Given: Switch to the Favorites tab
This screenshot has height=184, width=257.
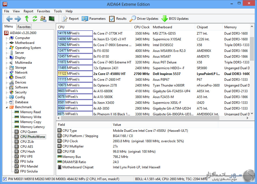Looking at the screenshot, I should (x=24, y=27).
